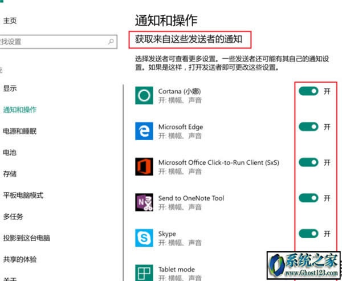
Task: Select 通知和操作 in the sidebar
Action: point(19,110)
